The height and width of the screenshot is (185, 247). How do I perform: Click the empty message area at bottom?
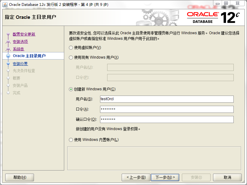154,158
